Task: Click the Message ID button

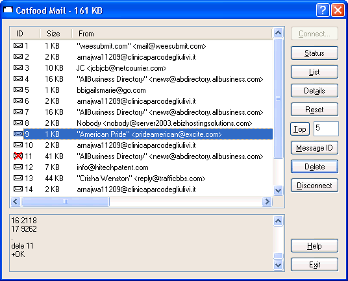Action: pos(314,148)
